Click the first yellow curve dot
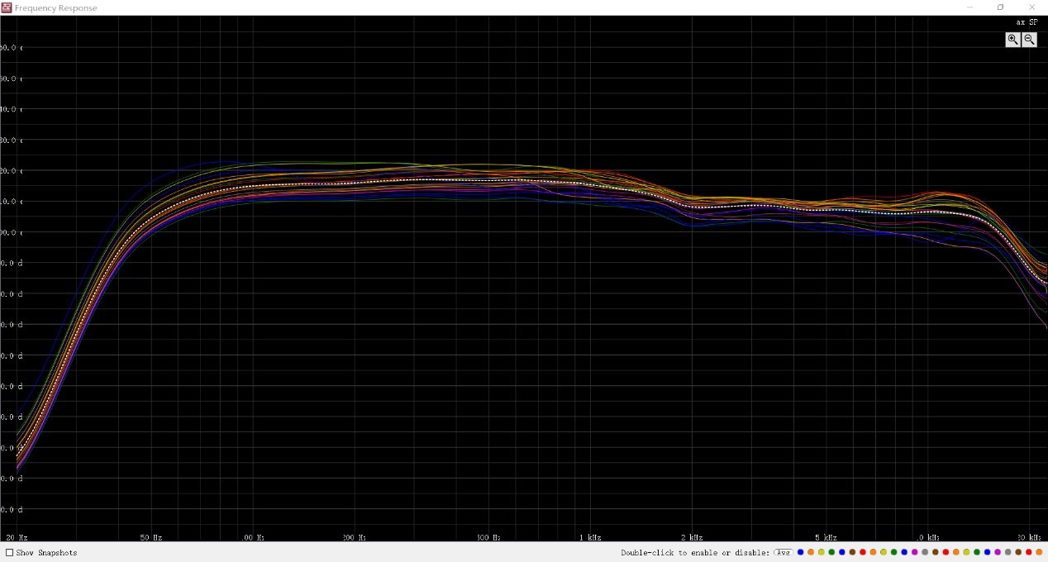The width and height of the screenshot is (1048, 562). click(822, 552)
